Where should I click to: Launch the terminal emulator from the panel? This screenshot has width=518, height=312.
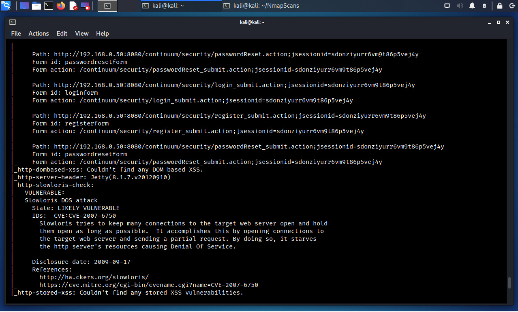coord(49,6)
